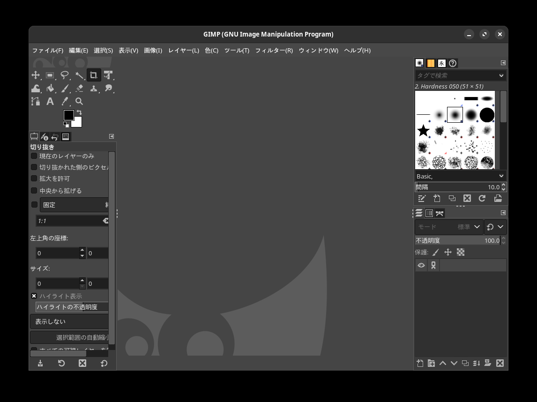Open the layer mode group switch dropdown
Screen dimensions: 537x402
click(495, 227)
